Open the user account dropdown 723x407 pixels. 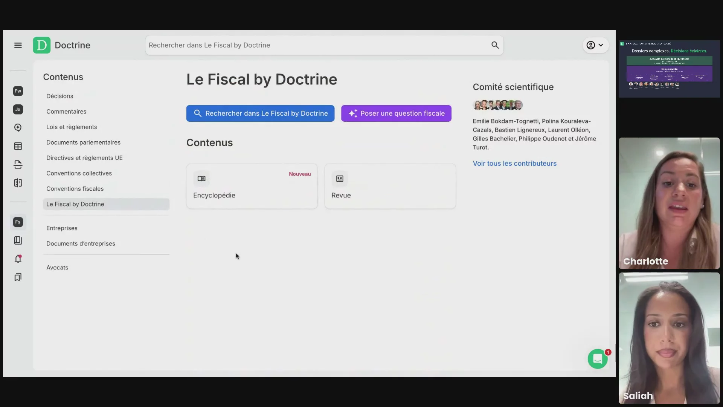click(595, 45)
